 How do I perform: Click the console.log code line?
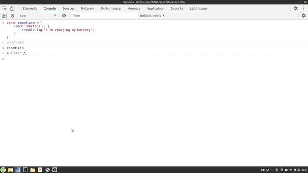click(x=59, y=30)
